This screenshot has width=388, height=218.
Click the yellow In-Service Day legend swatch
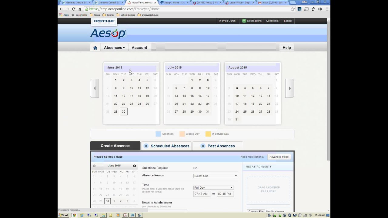click(208, 134)
